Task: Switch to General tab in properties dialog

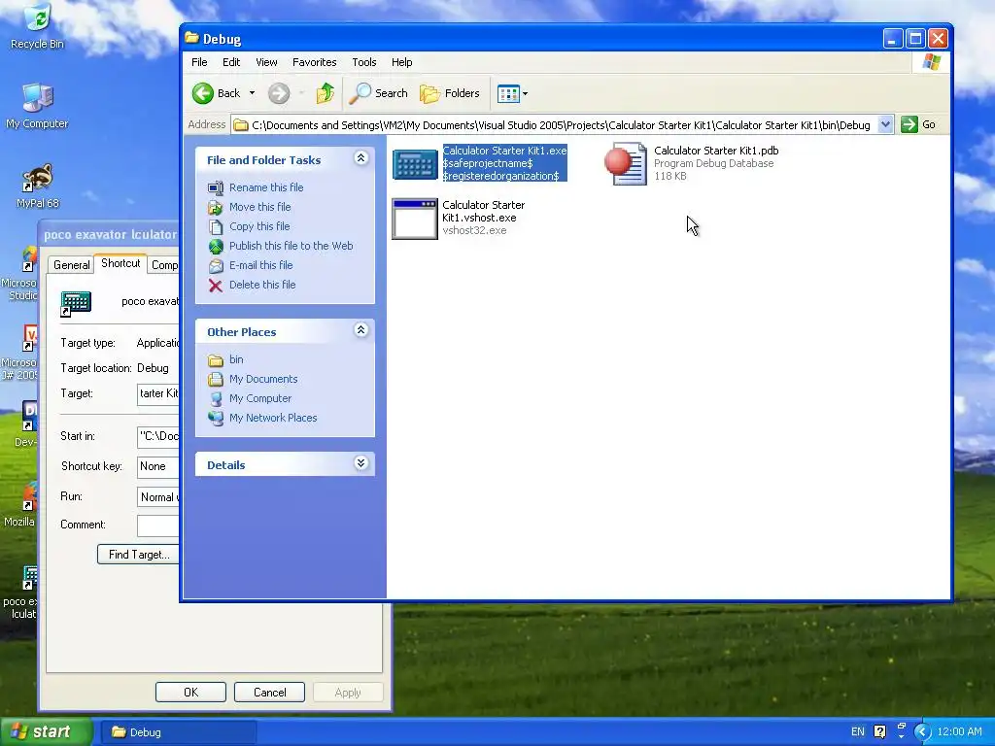Action: 71,265
